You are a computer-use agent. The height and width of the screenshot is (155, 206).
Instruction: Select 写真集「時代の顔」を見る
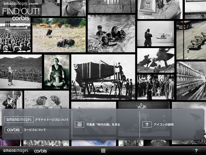click(x=103, y=125)
